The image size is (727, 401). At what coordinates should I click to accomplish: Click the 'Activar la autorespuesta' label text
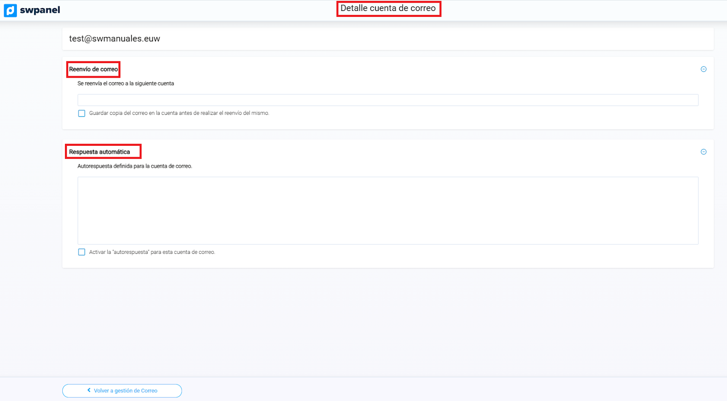pos(152,252)
